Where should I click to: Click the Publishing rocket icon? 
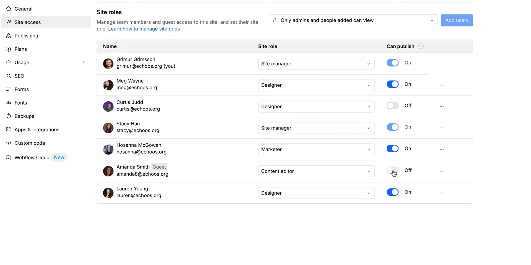(9, 36)
